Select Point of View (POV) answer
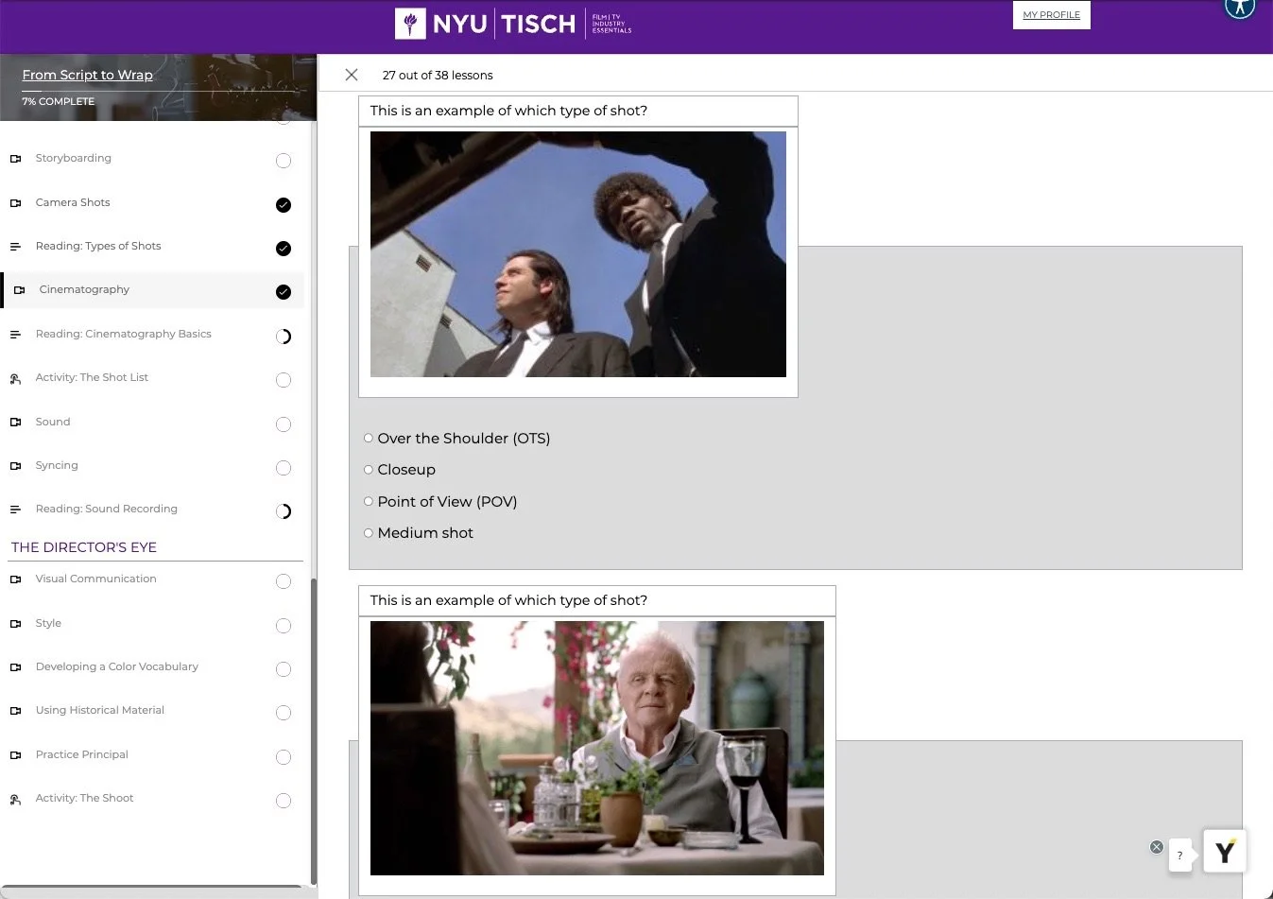This screenshot has height=899, width=1273. [369, 501]
